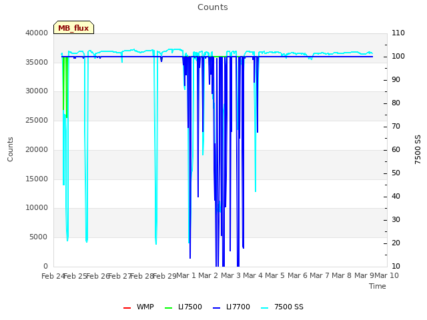427x320 pixels.
Task: Click the green LI7500 legend swatch
Action: click(169, 308)
